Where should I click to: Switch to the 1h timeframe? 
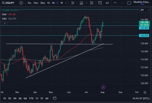pyautogui.click(x=48, y=3)
